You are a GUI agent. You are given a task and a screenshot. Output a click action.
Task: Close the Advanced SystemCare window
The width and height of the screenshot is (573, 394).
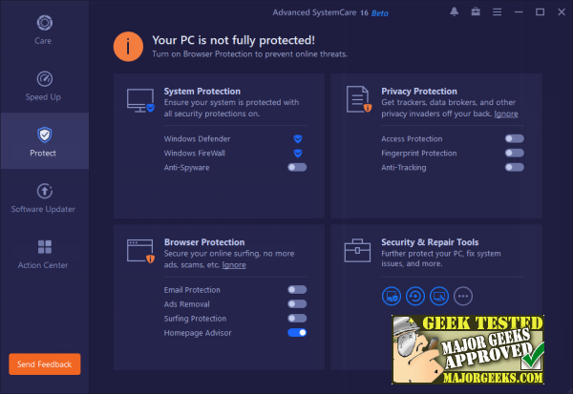pyautogui.click(x=562, y=12)
